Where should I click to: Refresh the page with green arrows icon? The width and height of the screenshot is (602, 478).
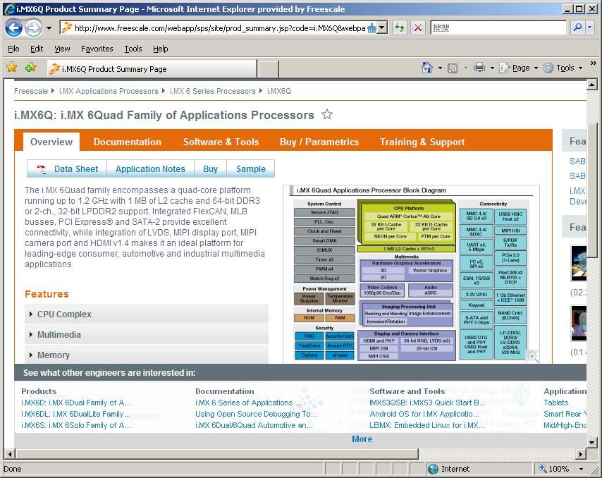coord(400,27)
